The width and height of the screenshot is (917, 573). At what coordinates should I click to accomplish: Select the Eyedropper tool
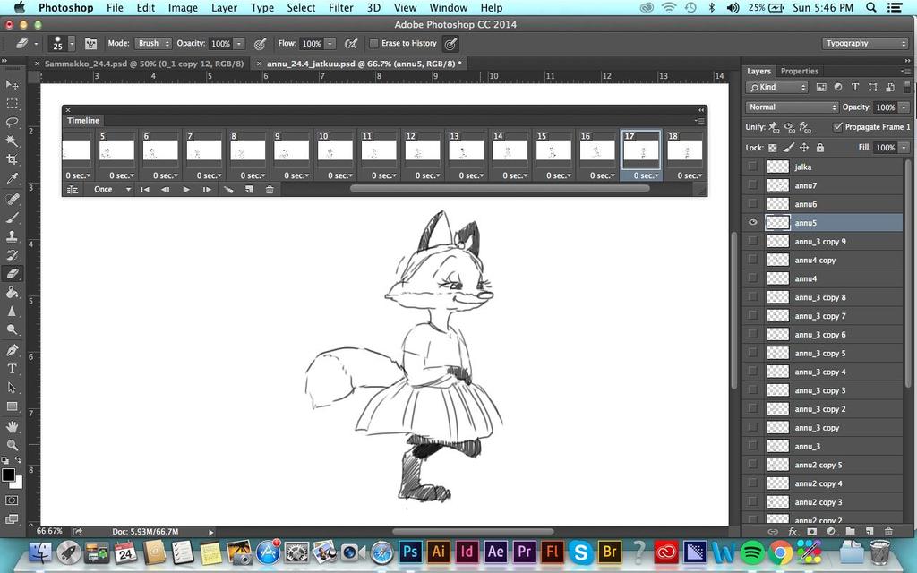[12, 179]
